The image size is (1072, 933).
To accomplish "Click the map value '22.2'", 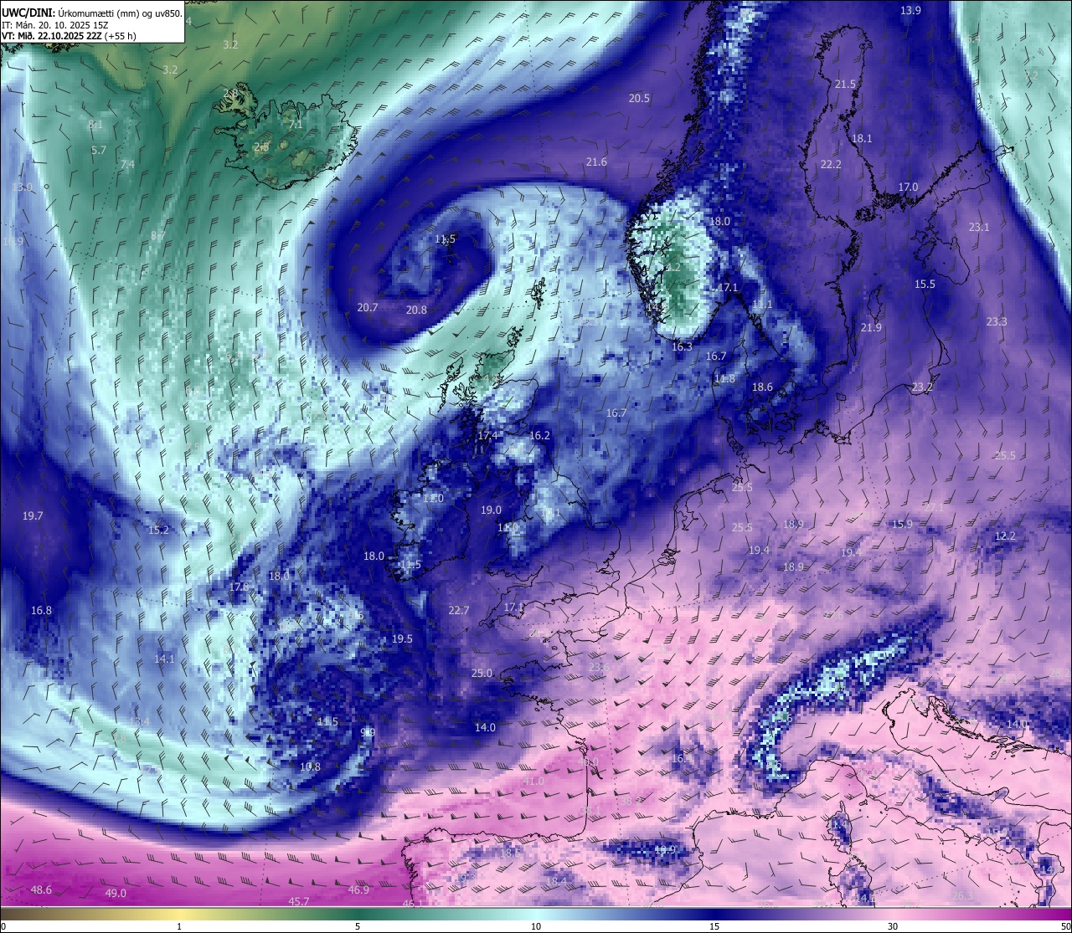I will click(x=831, y=164).
